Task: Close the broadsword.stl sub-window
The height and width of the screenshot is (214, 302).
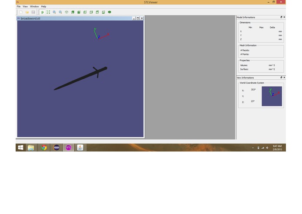Action: coord(142,18)
